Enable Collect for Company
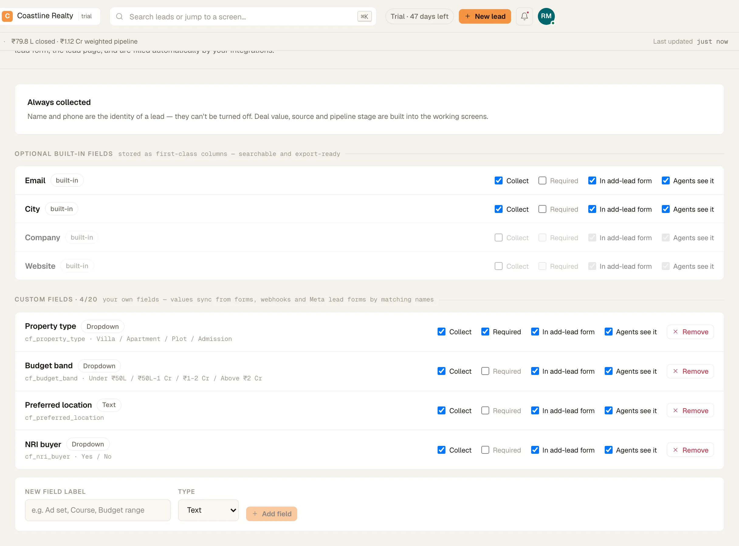 coord(498,237)
